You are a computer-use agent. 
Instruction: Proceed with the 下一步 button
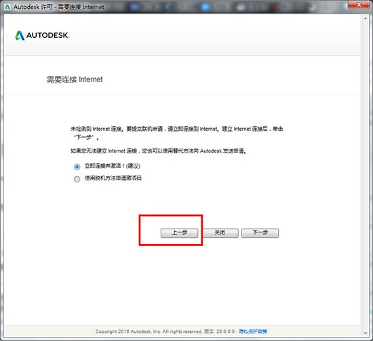260,233
